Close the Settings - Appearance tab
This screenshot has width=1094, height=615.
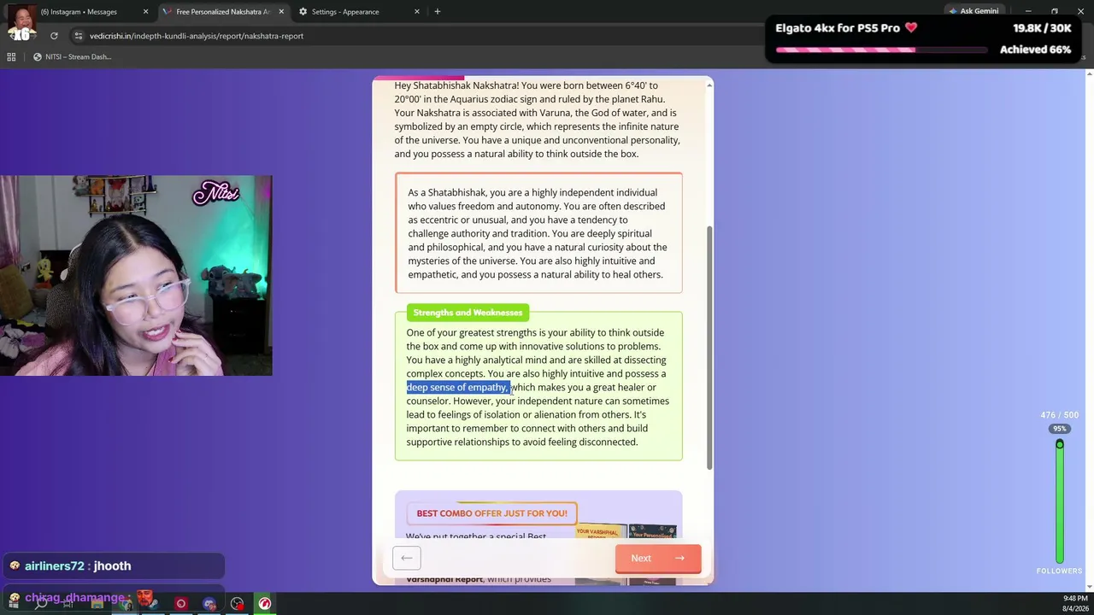point(417,12)
